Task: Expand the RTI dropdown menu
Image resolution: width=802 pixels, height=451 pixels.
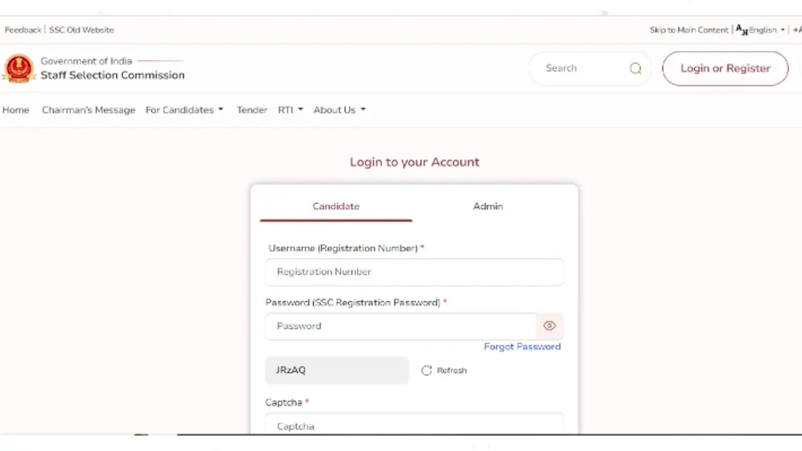Action: (290, 110)
